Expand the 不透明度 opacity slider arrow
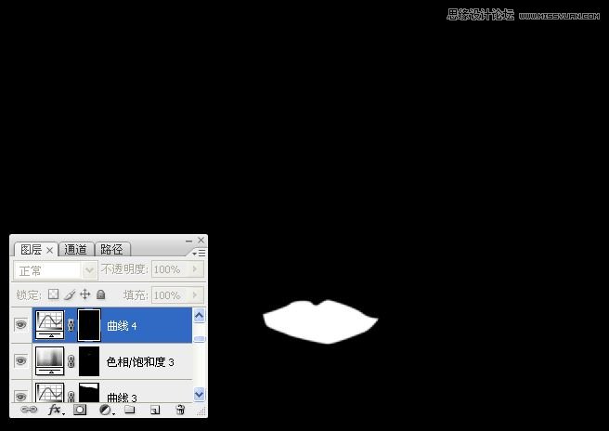This screenshot has height=431, width=609. coord(194,269)
